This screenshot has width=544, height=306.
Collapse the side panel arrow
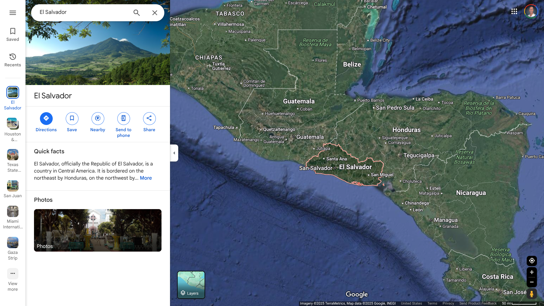[174, 153]
